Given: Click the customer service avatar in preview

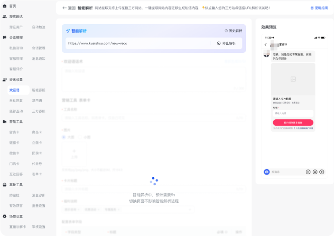Looking at the screenshot, I should click(x=267, y=53).
